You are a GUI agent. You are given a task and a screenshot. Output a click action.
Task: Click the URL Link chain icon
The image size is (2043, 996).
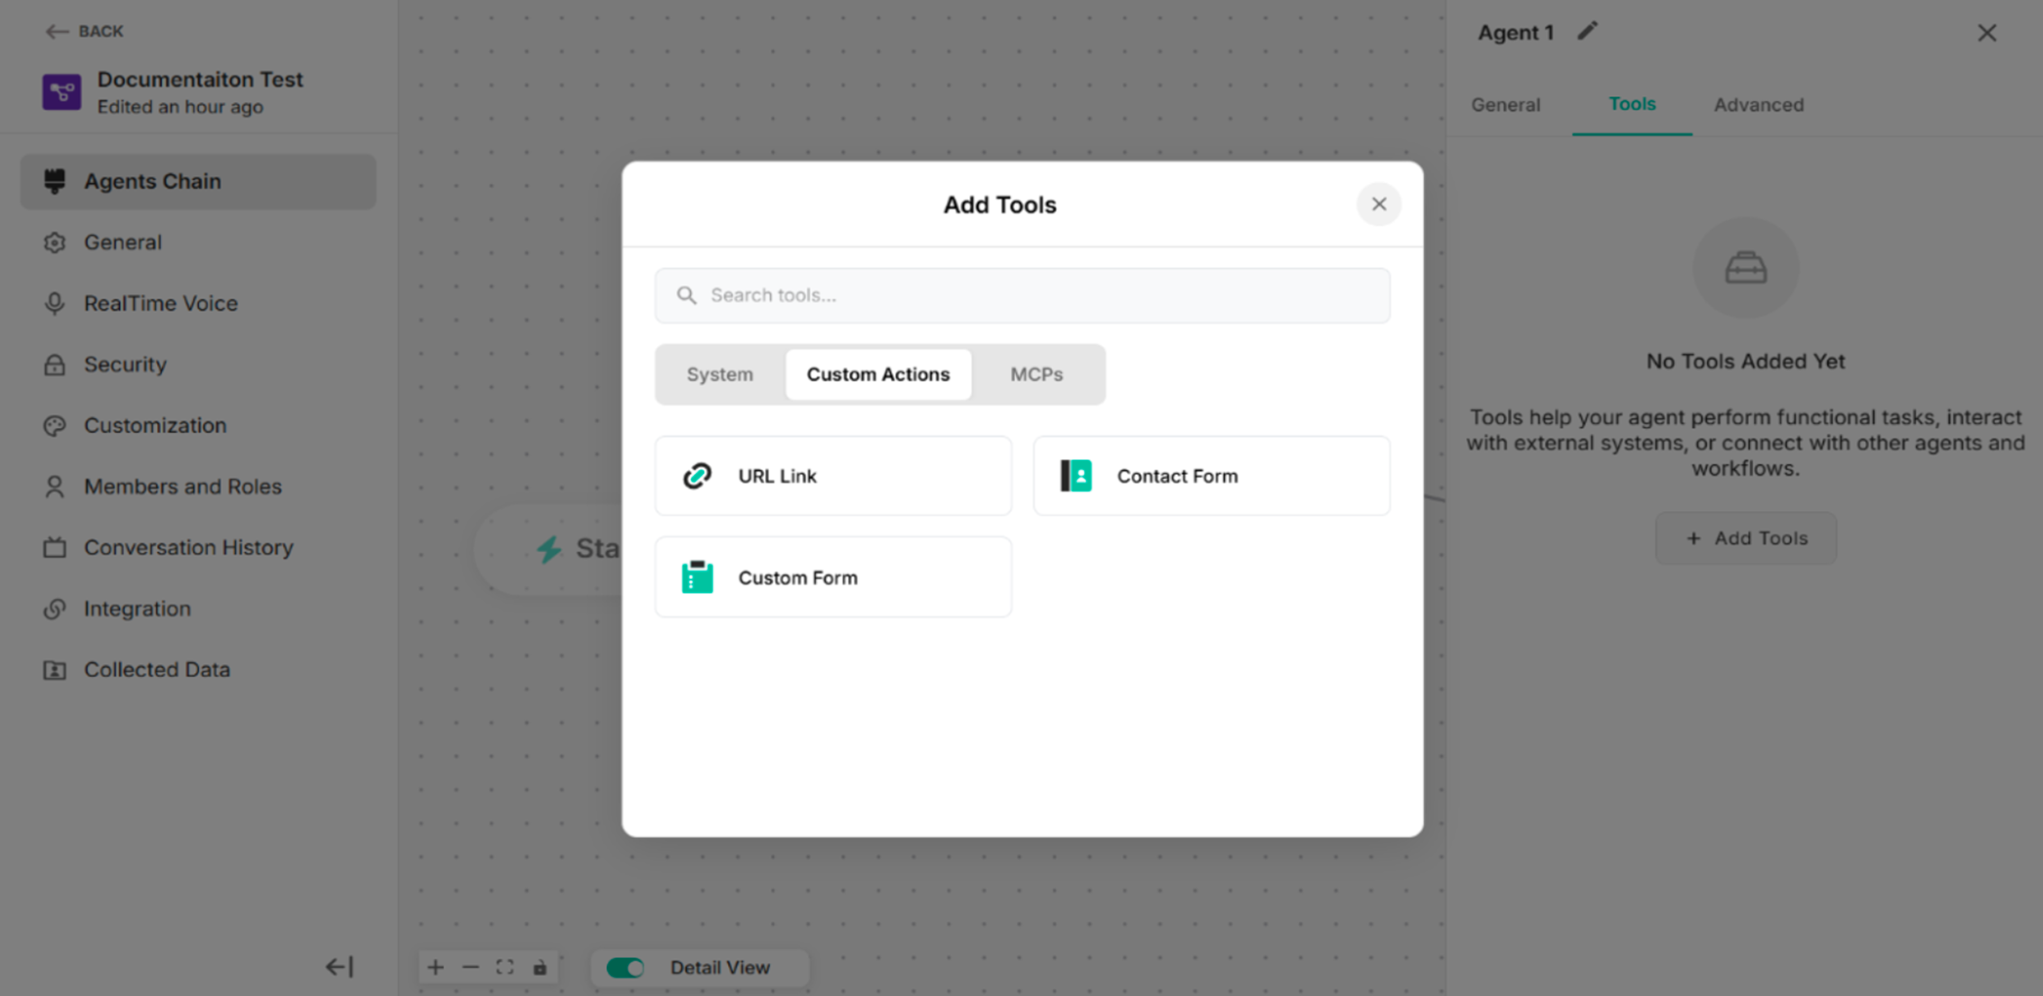[x=697, y=476]
